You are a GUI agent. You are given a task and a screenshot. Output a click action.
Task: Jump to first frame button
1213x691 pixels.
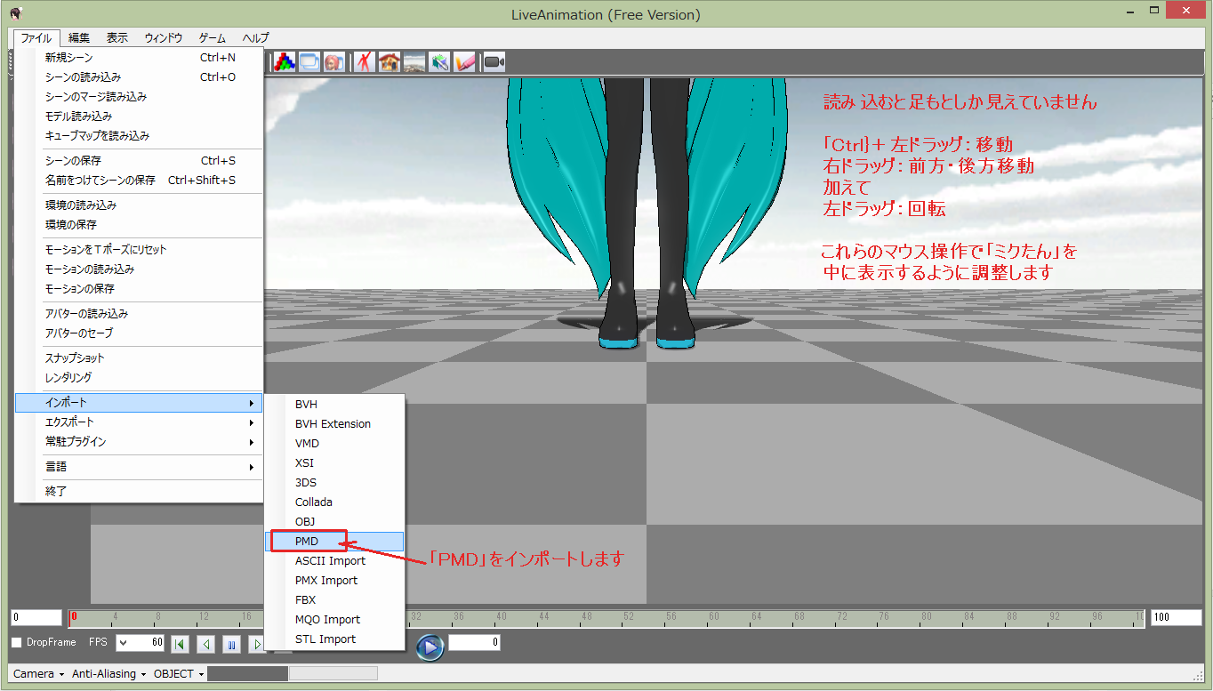(180, 643)
